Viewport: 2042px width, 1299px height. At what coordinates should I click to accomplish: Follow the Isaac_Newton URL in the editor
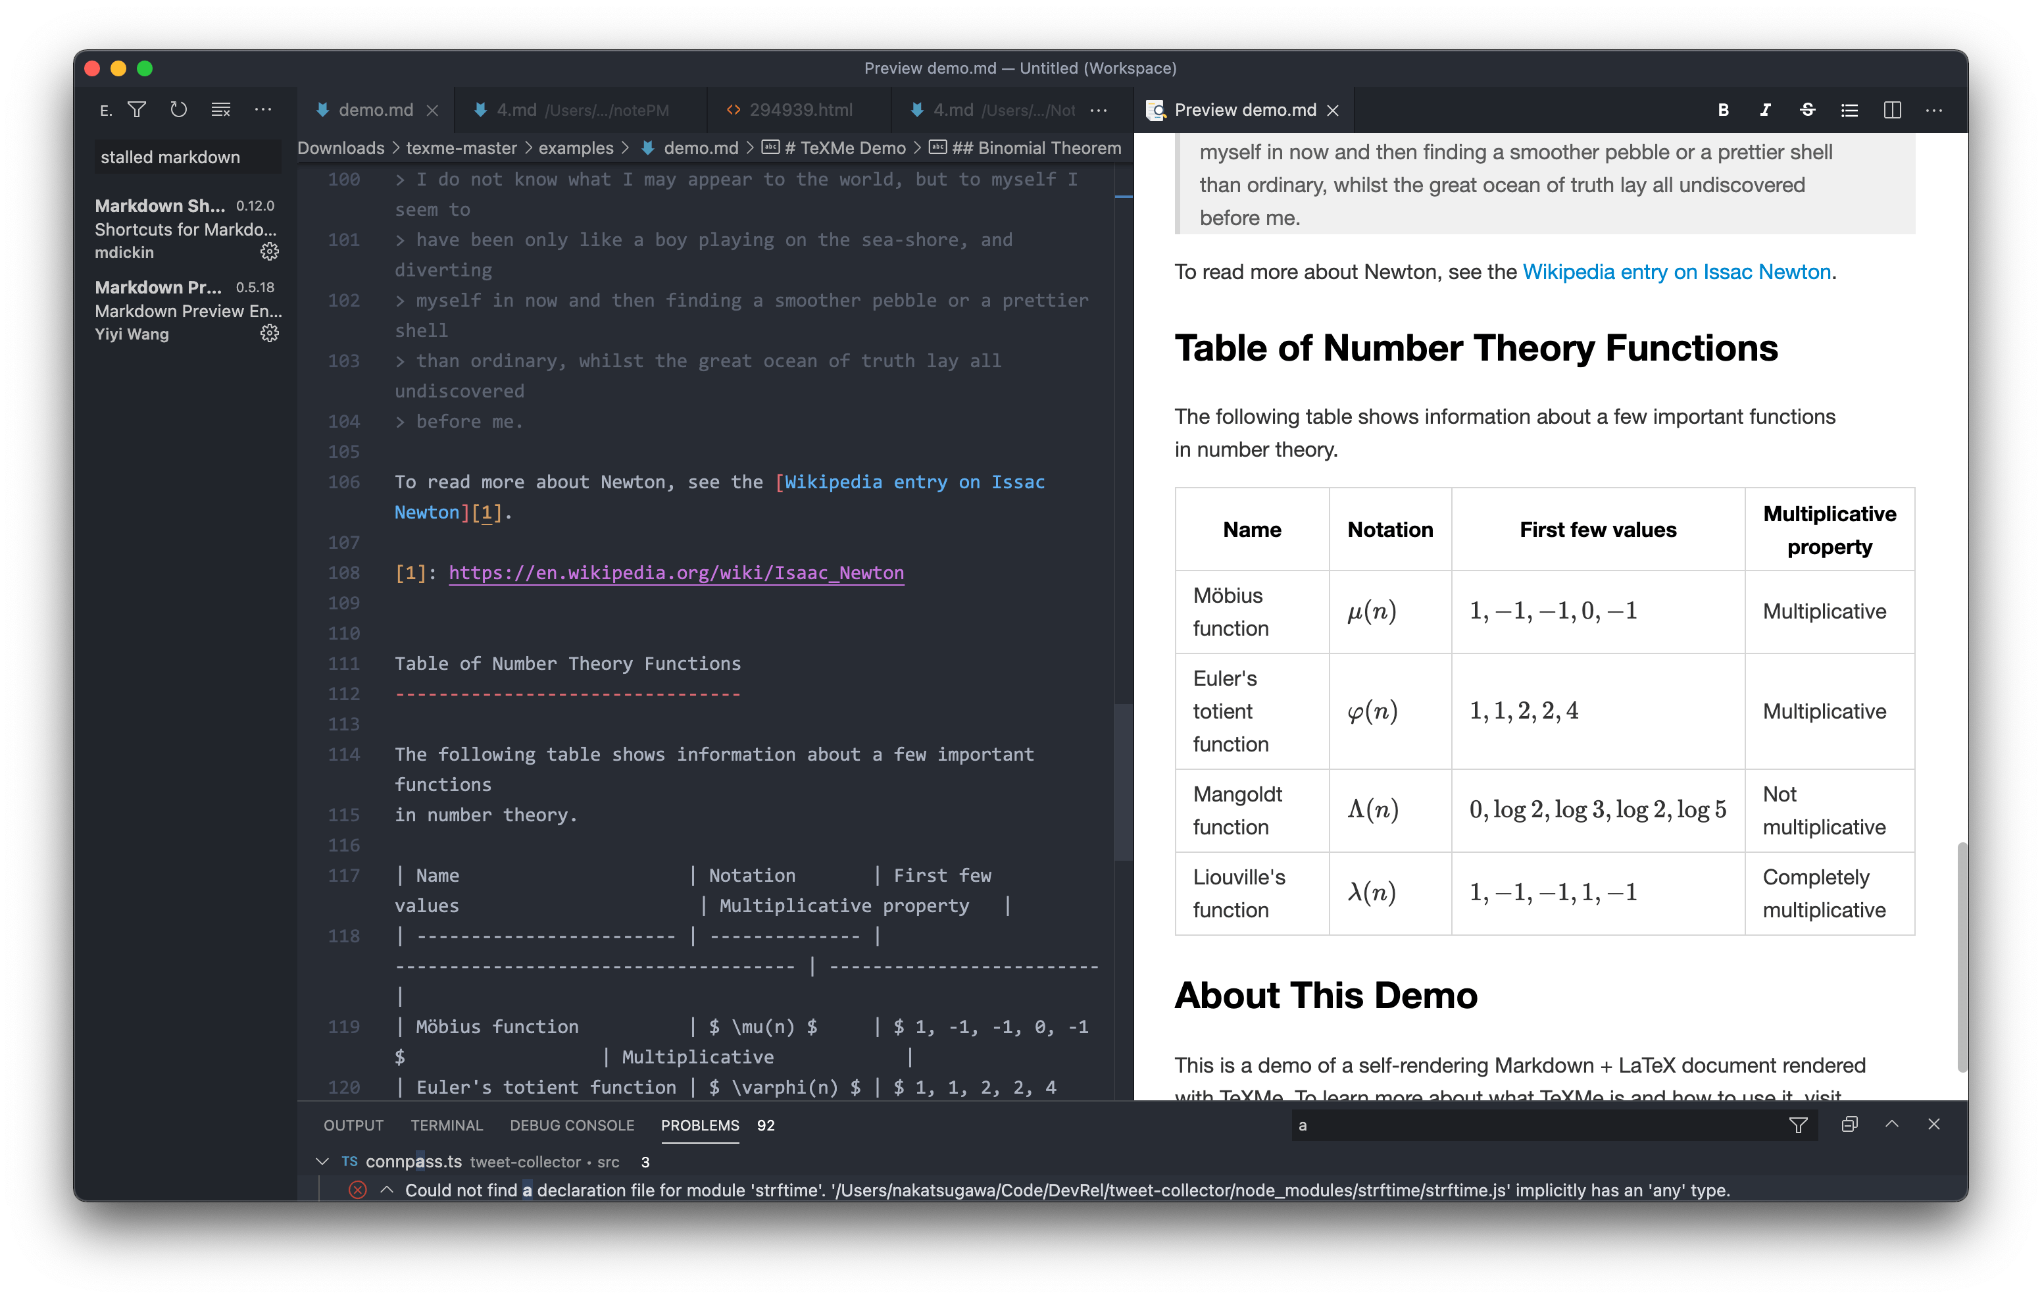point(676,573)
